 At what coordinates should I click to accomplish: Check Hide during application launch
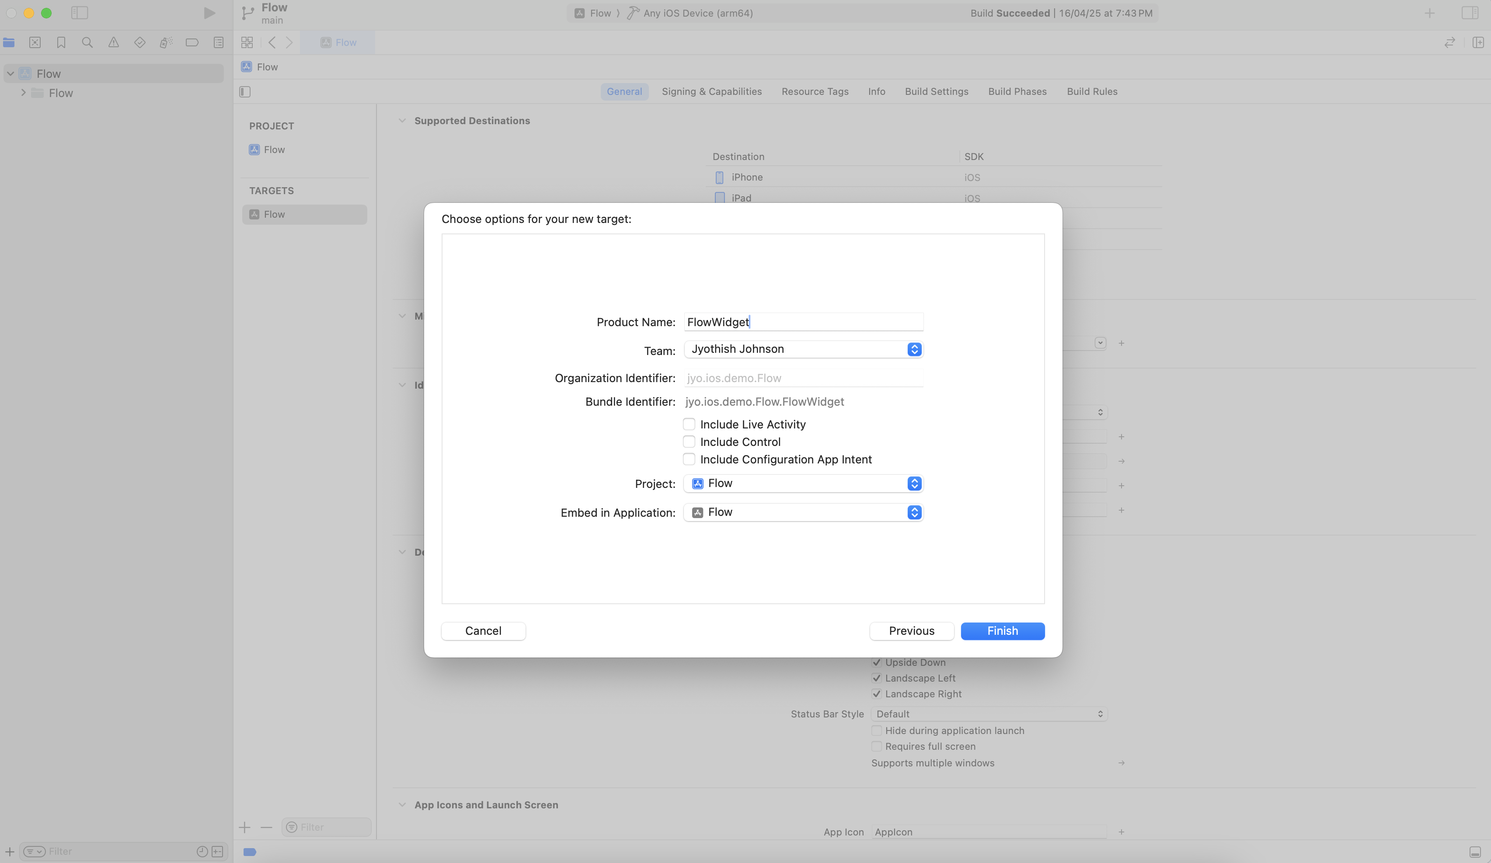click(x=877, y=731)
